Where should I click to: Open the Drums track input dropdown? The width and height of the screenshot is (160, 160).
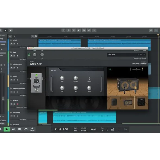pyautogui.click(x=18, y=47)
